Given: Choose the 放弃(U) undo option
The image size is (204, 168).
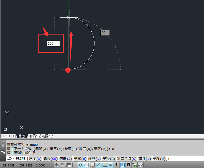Looking at the screenshot, I should click(145, 159).
